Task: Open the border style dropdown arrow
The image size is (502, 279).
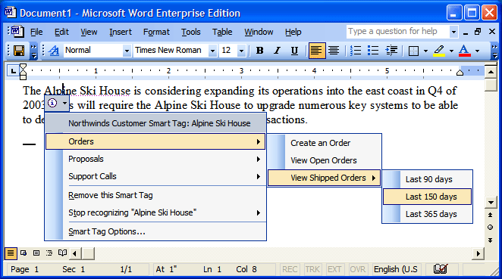Action: [425, 51]
